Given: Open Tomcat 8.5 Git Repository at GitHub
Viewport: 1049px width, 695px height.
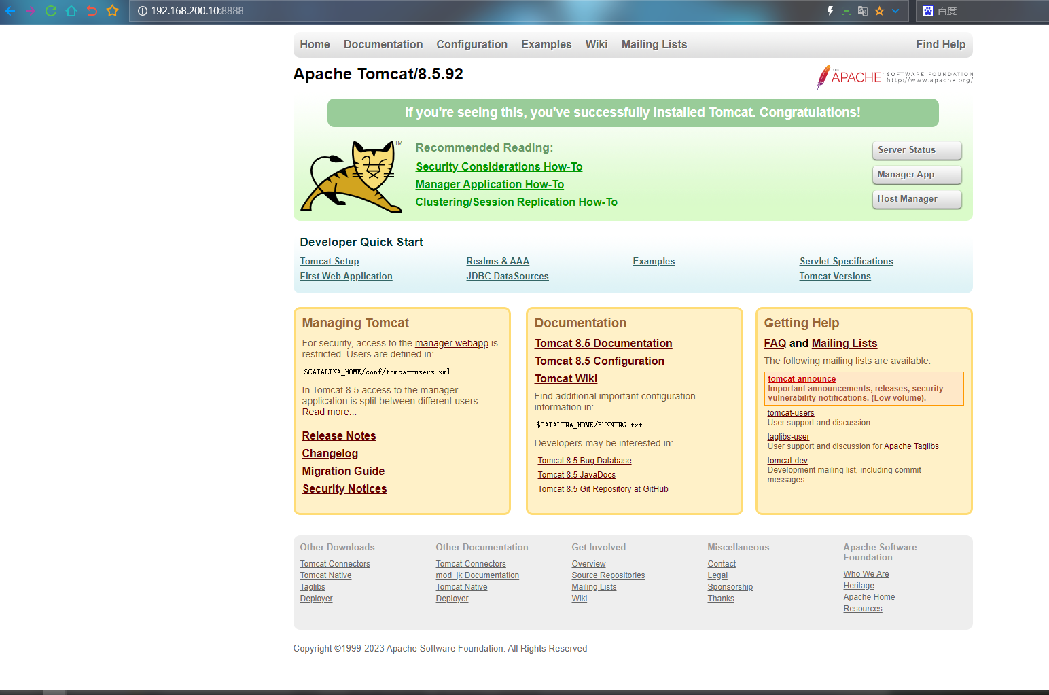Looking at the screenshot, I should [x=603, y=489].
